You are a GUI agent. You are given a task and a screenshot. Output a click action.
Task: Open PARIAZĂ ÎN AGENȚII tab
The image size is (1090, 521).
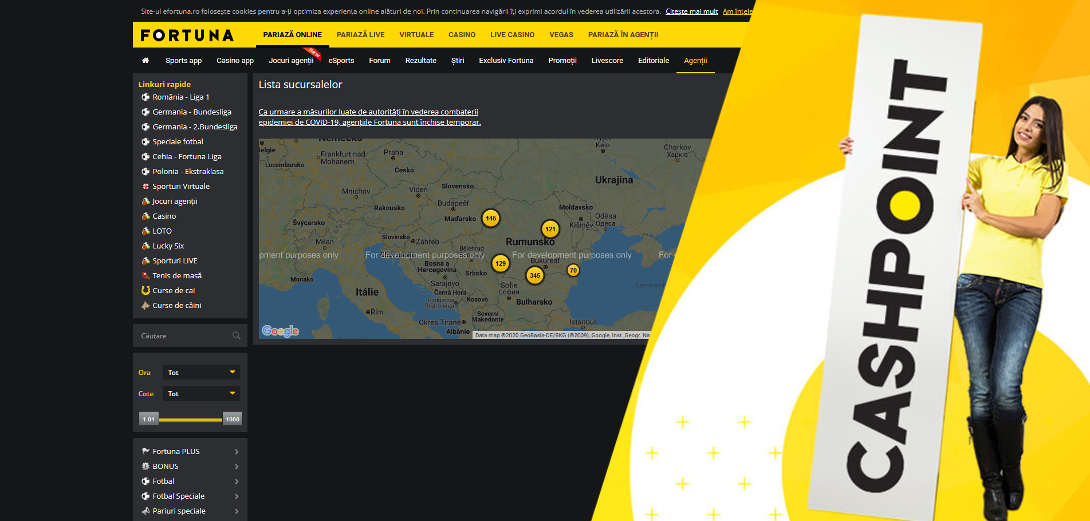pos(623,35)
